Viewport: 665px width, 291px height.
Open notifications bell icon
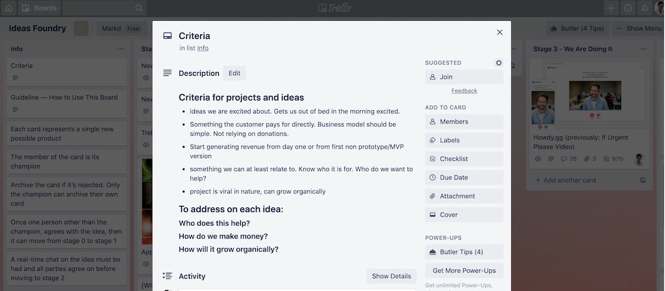pyautogui.click(x=645, y=8)
